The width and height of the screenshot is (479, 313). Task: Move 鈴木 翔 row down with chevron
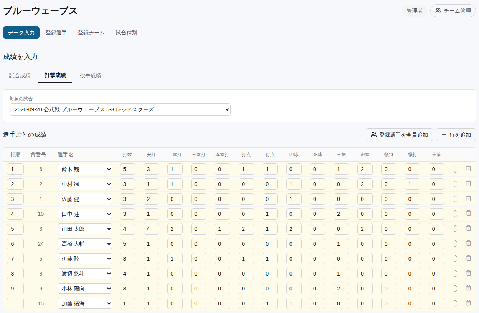pyautogui.click(x=455, y=172)
